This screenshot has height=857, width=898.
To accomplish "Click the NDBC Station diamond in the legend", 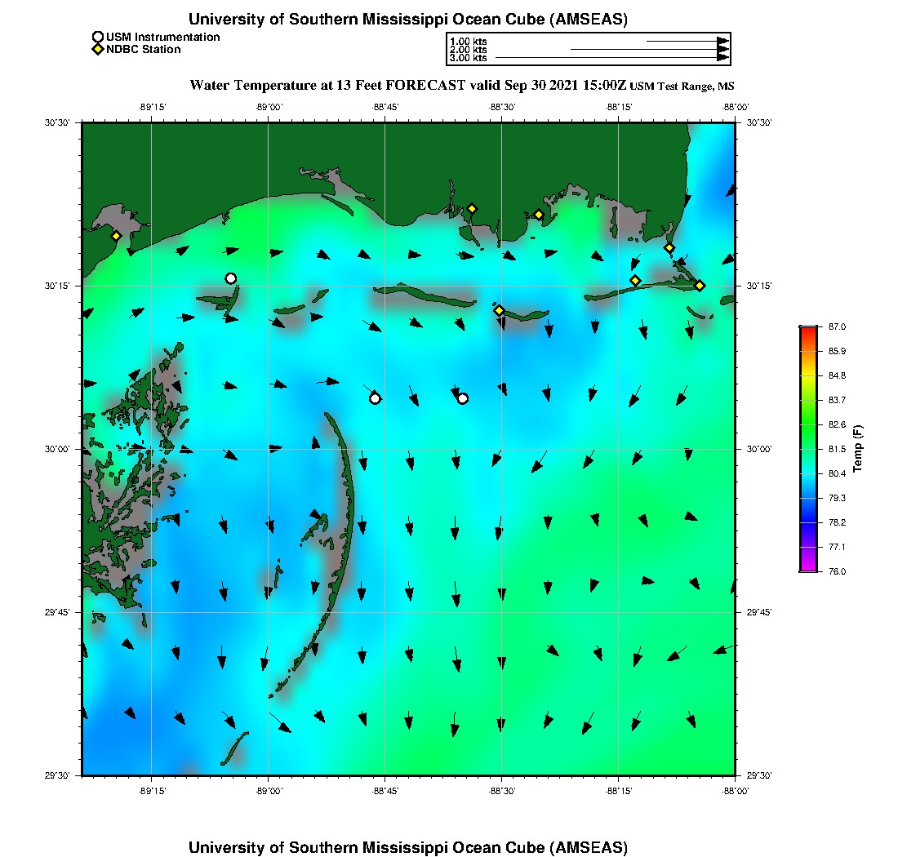I will point(98,49).
